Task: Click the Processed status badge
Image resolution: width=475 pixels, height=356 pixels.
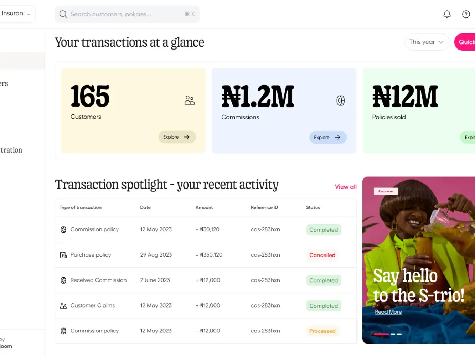Action: point(322,331)
